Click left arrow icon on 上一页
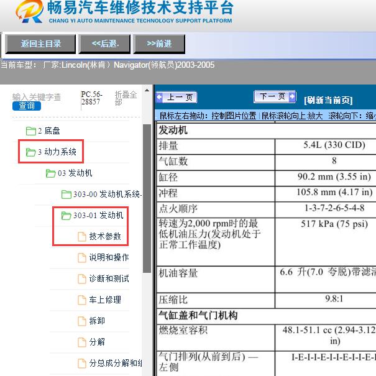 [x=159, y=98]
